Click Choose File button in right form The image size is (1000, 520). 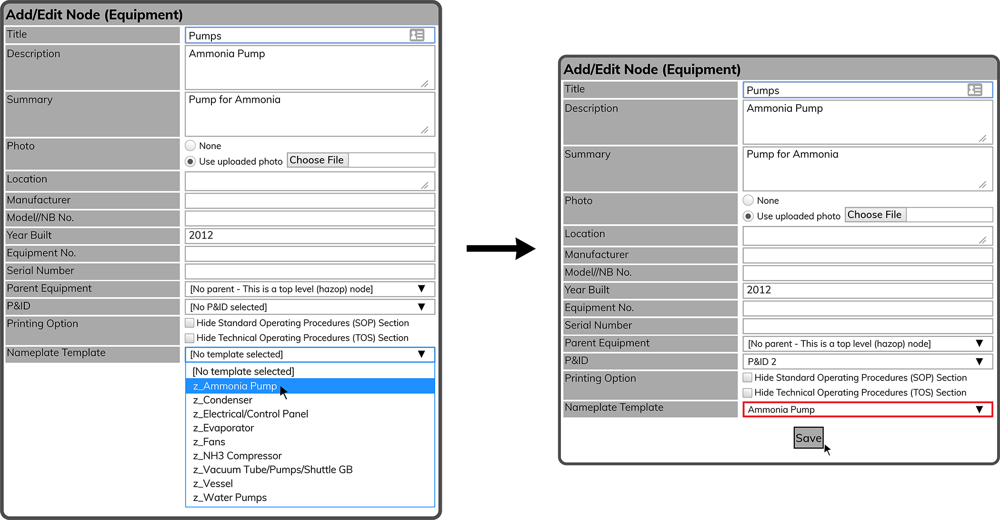tap(875, 215)
